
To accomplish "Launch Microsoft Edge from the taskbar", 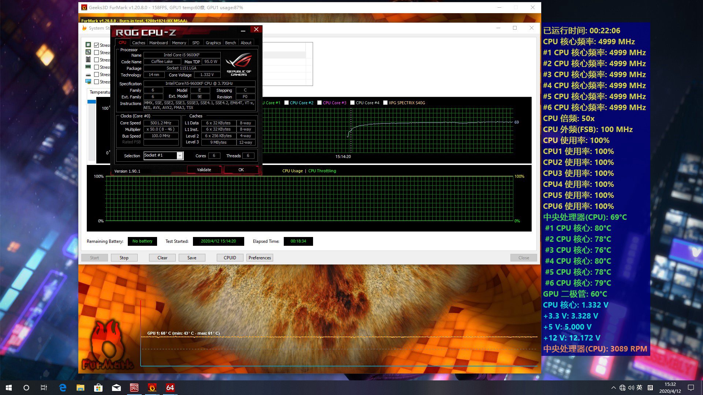I will [x=63, y=388].
